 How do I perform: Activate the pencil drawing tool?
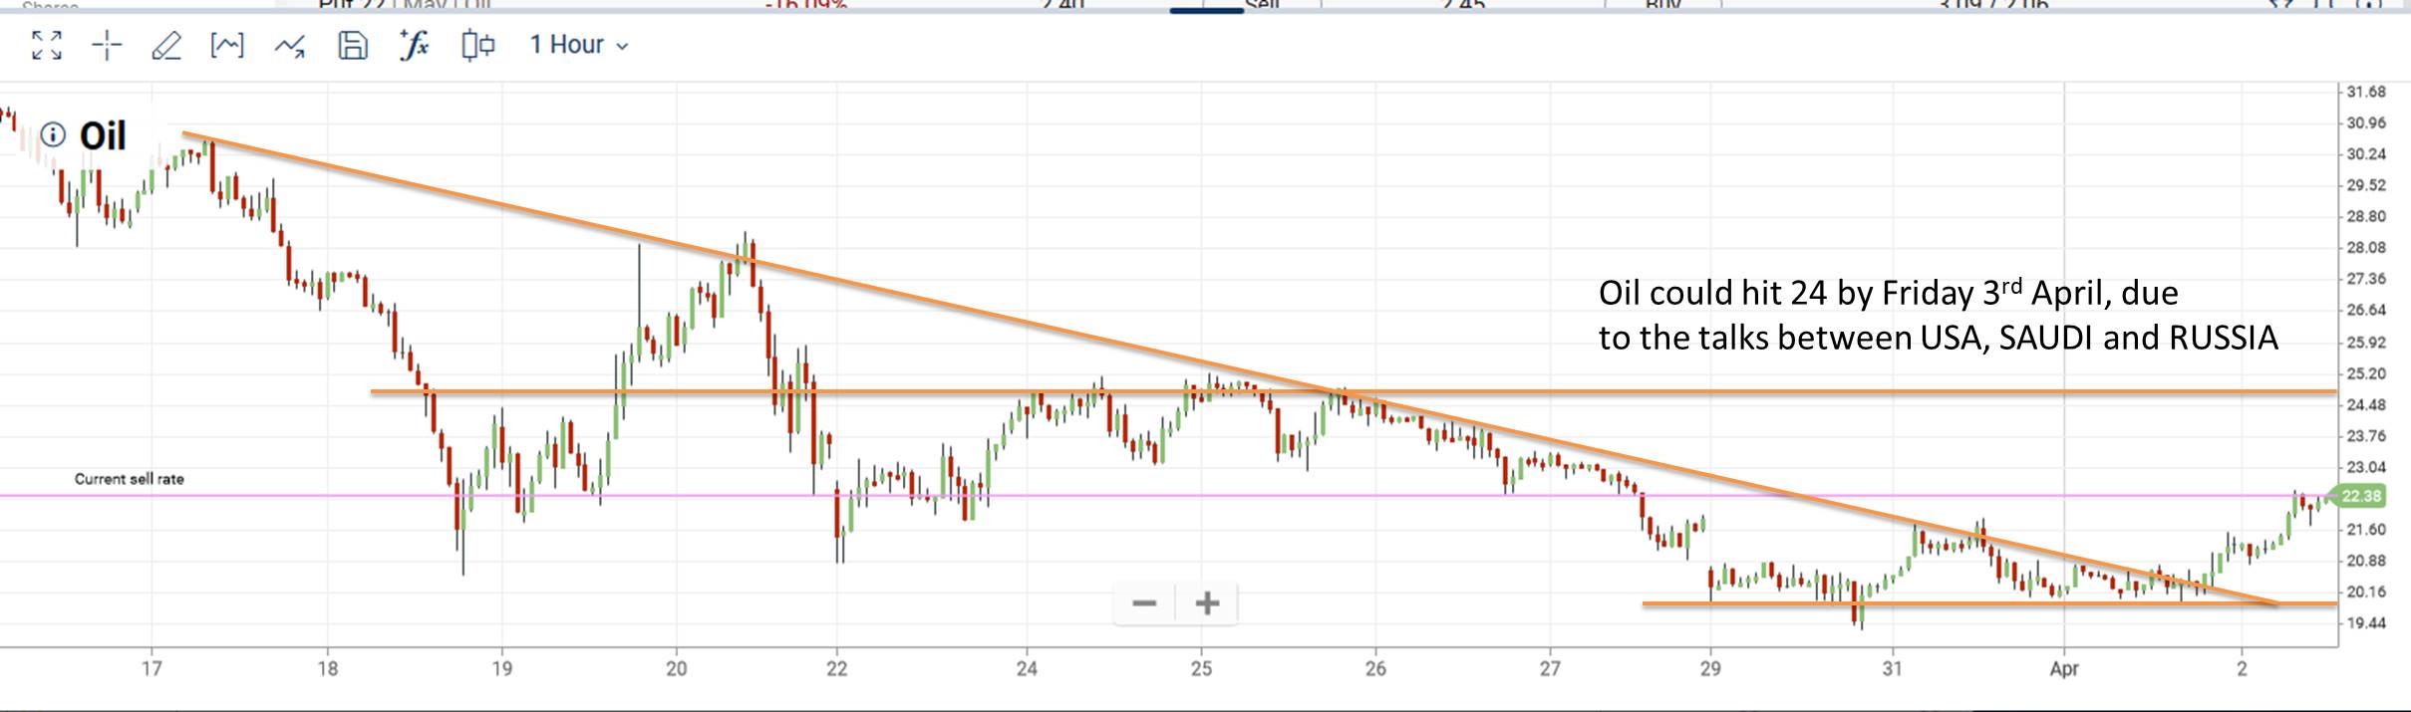166,45
